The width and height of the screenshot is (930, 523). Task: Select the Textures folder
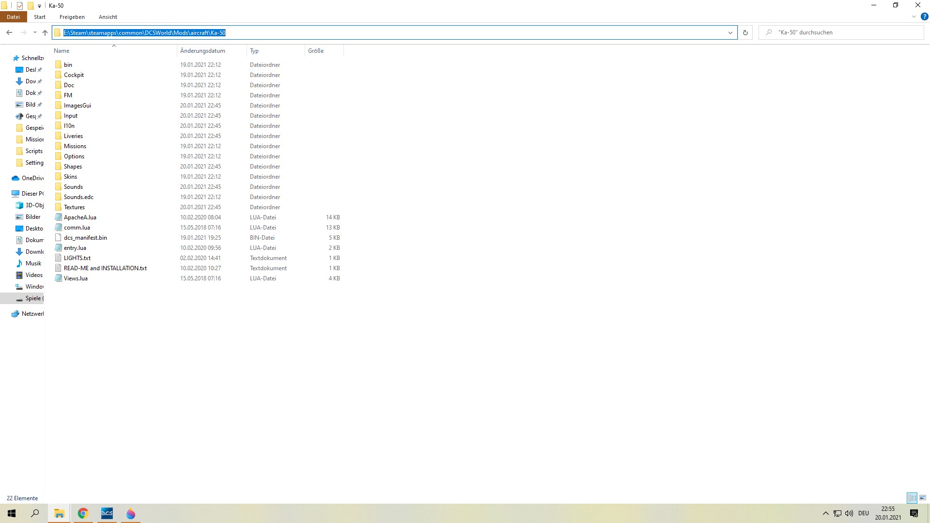(74, 207)
